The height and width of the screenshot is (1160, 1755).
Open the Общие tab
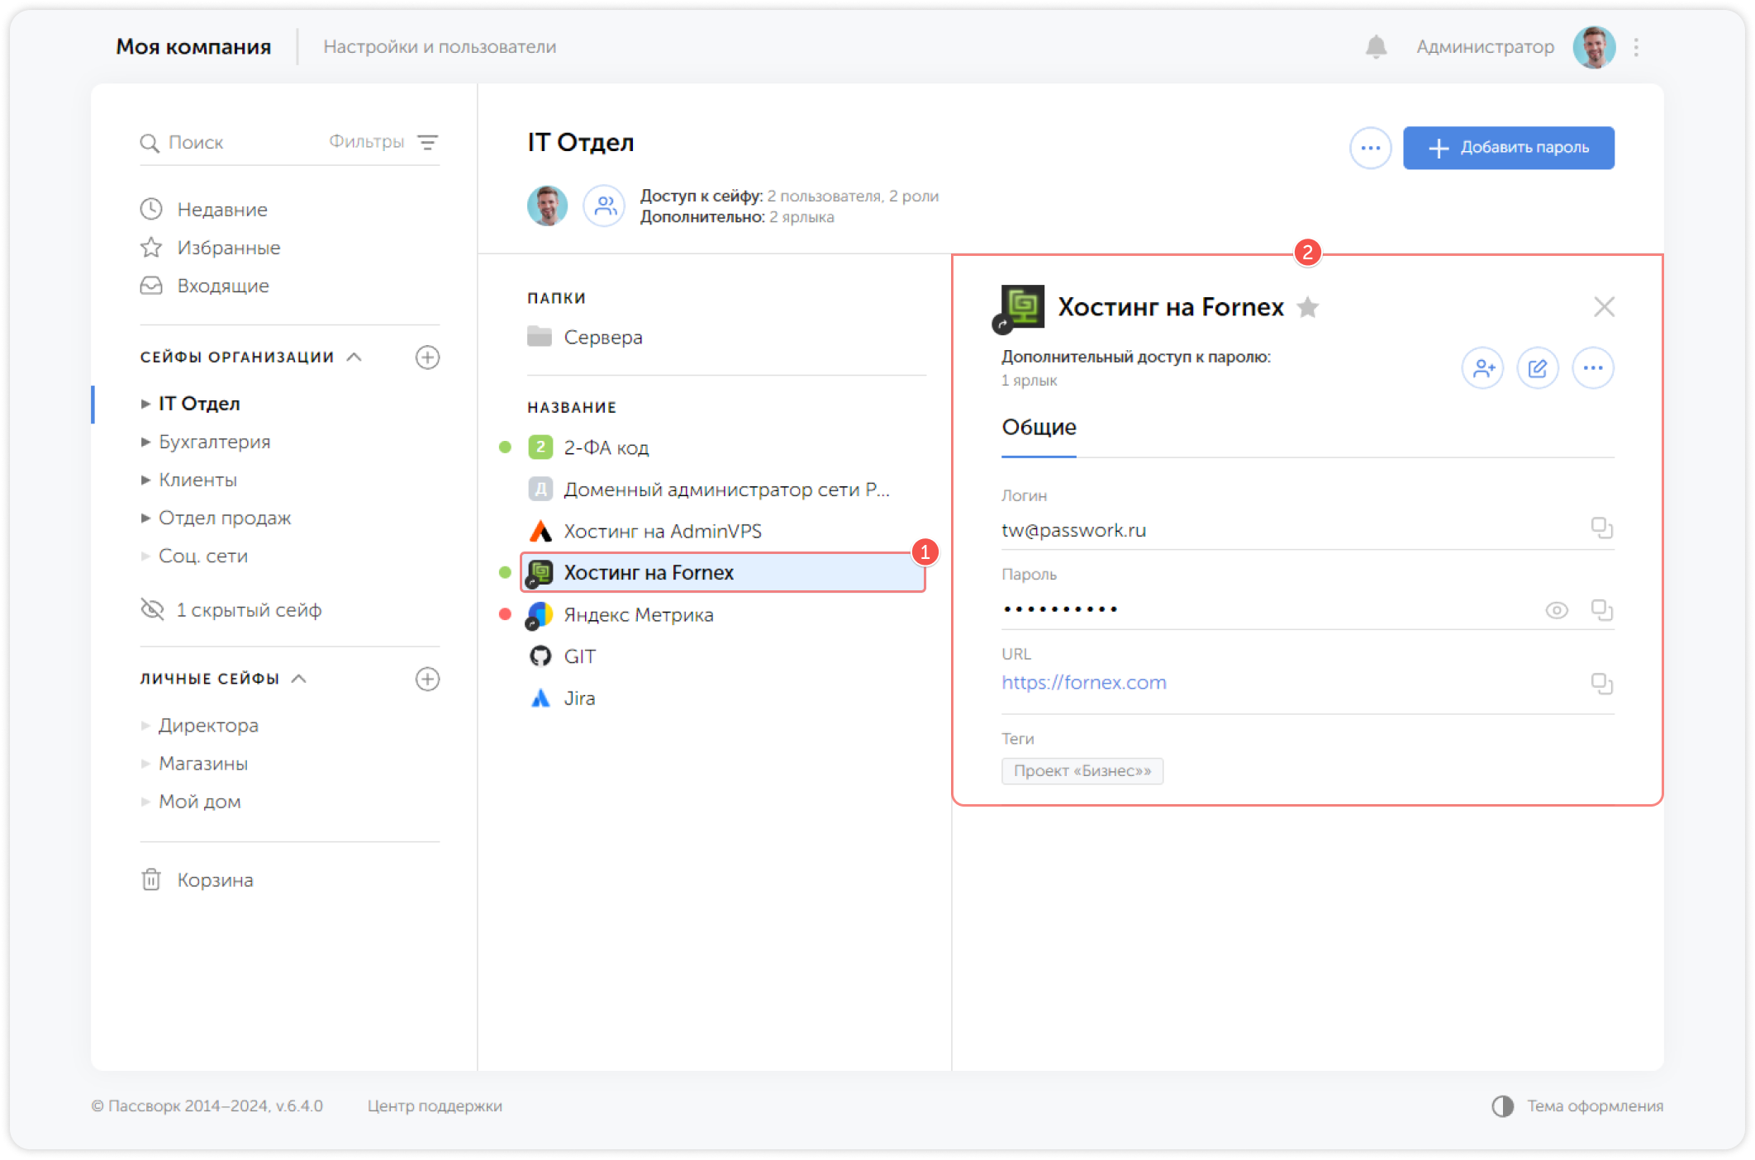1039,428
